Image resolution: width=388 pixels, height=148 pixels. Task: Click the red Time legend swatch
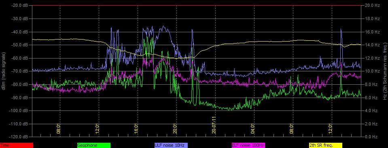[17, 145]
